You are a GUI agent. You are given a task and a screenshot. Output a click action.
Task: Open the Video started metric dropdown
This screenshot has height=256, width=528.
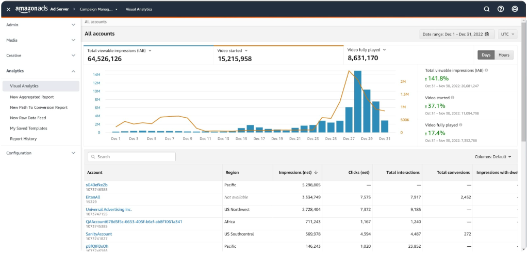(246, 51)
